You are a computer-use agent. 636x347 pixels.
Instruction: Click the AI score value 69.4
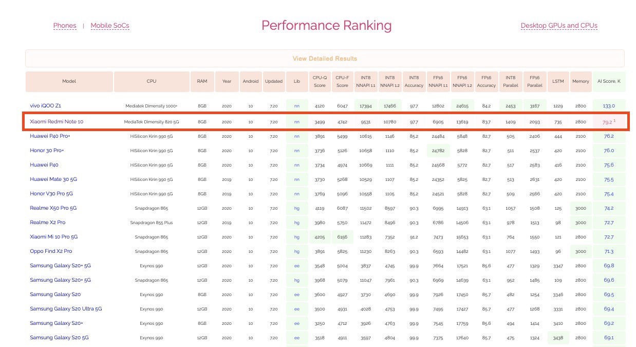(x=609, y=309)
